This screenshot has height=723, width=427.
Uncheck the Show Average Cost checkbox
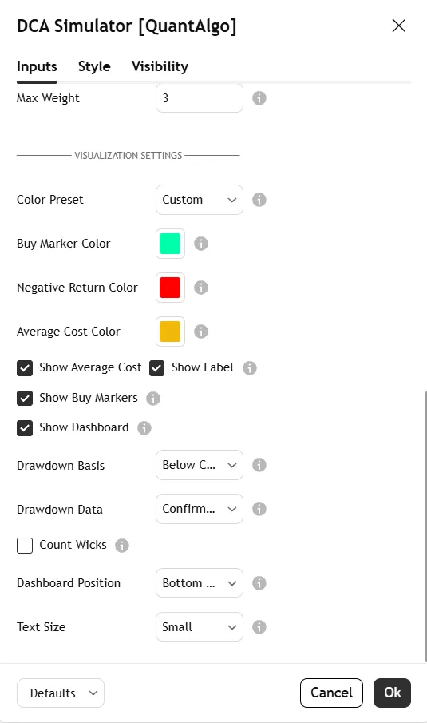[25, 368]
